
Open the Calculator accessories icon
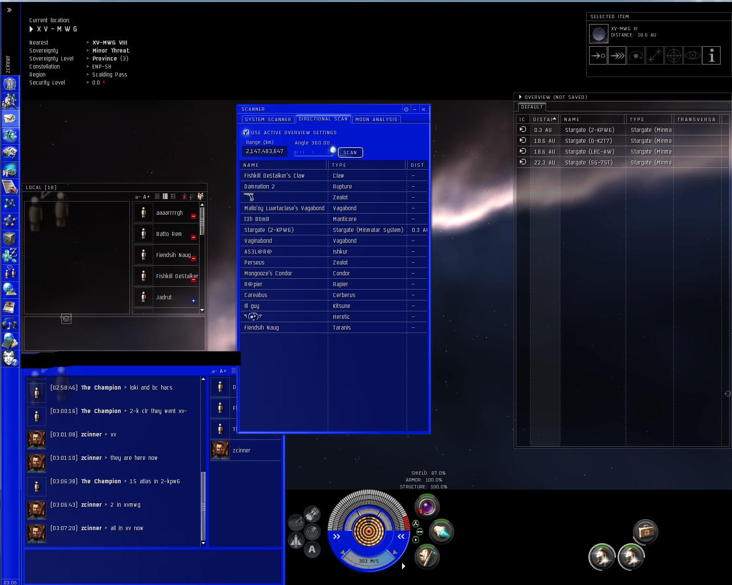(x=10, y=341)
